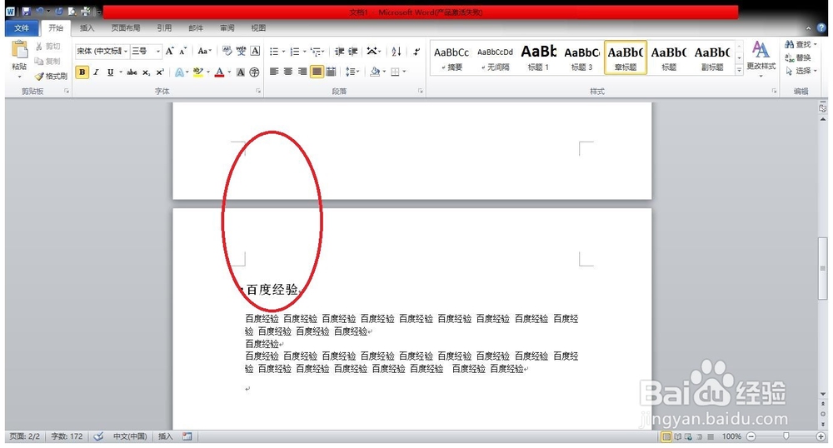The width and height of the screenshot is (833, 448).
Task: Apply character border to text
Action: [255, 51]
